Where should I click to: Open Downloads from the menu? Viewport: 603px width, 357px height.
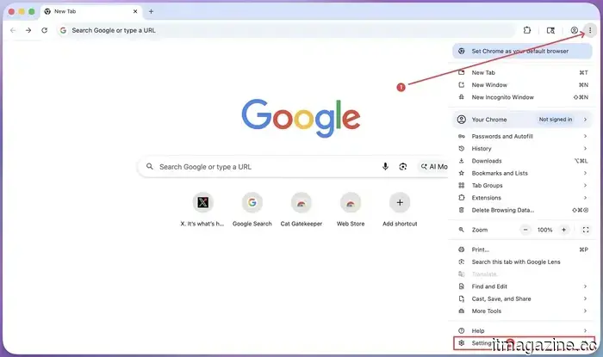(522, 161)
